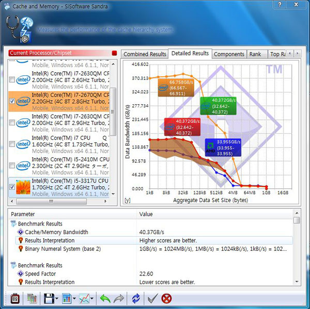Check the Core i7 1.60GHz checkbox
Viewport: 310px width, 309px height.
pos(12,144)
